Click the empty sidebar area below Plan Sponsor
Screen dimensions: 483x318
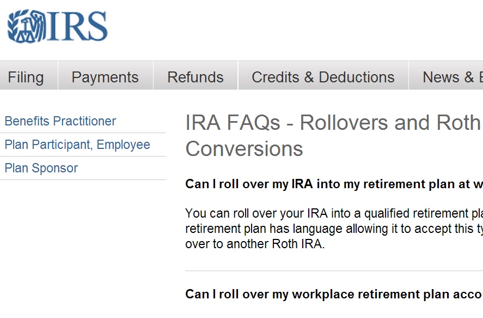(x=83, y=247)
